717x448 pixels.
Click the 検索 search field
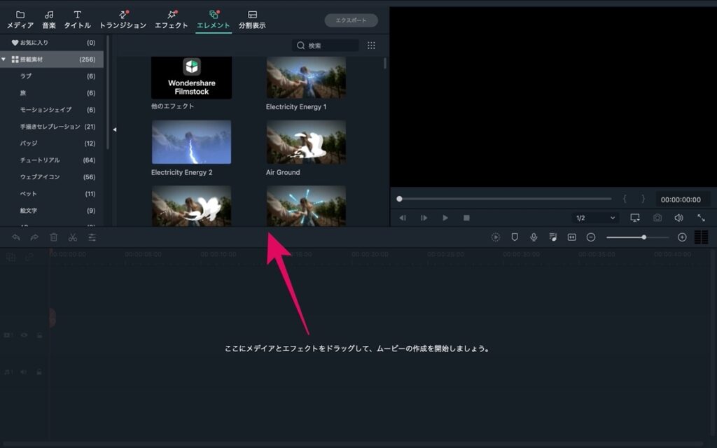click(326, 45)
